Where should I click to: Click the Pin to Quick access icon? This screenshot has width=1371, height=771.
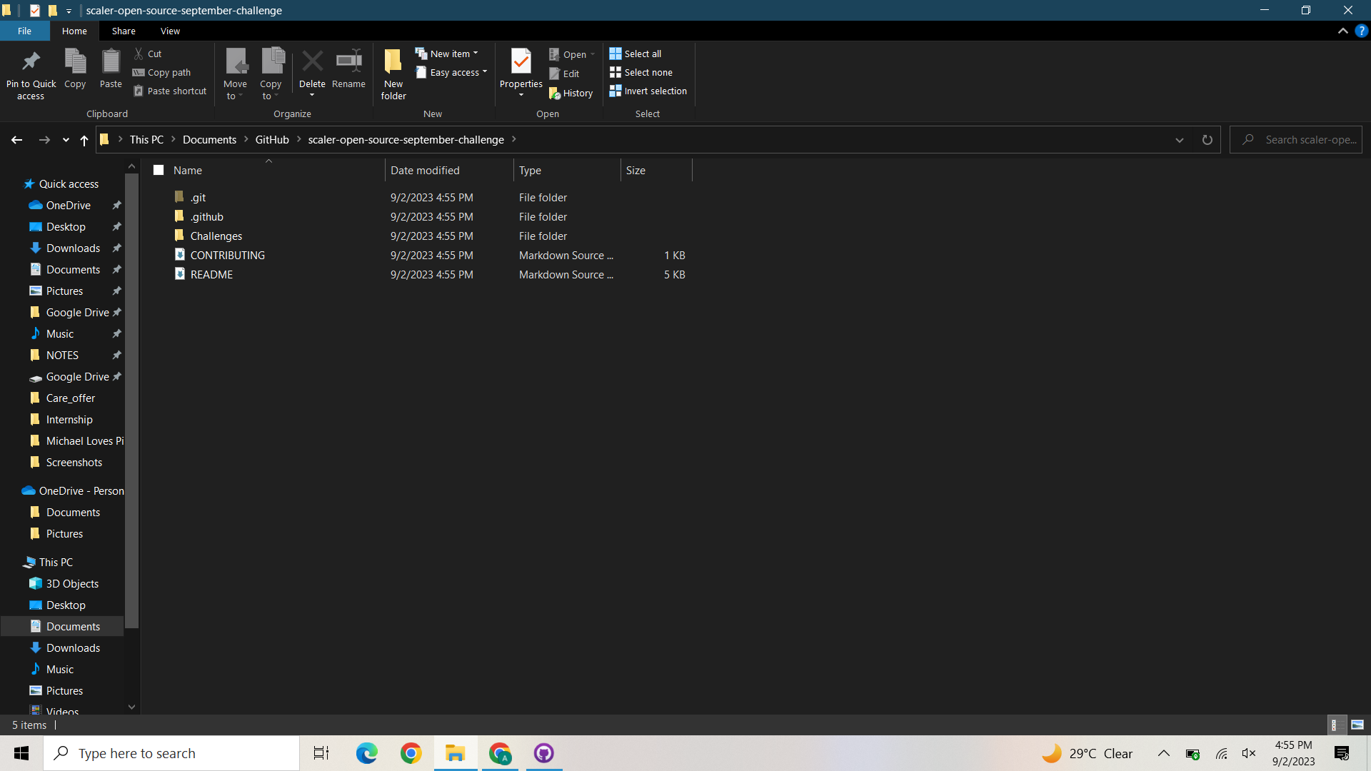click(x=31, y=62)
